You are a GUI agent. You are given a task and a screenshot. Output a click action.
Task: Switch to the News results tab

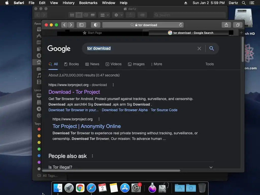pos(92,64)
